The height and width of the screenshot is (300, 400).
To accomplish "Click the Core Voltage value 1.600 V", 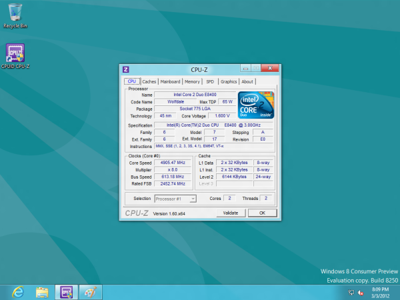I will (222, 116).
